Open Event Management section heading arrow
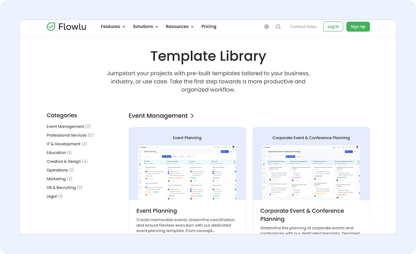Image resolution: width=416 pixels, height=254 pixels. [x=192, y=116]
